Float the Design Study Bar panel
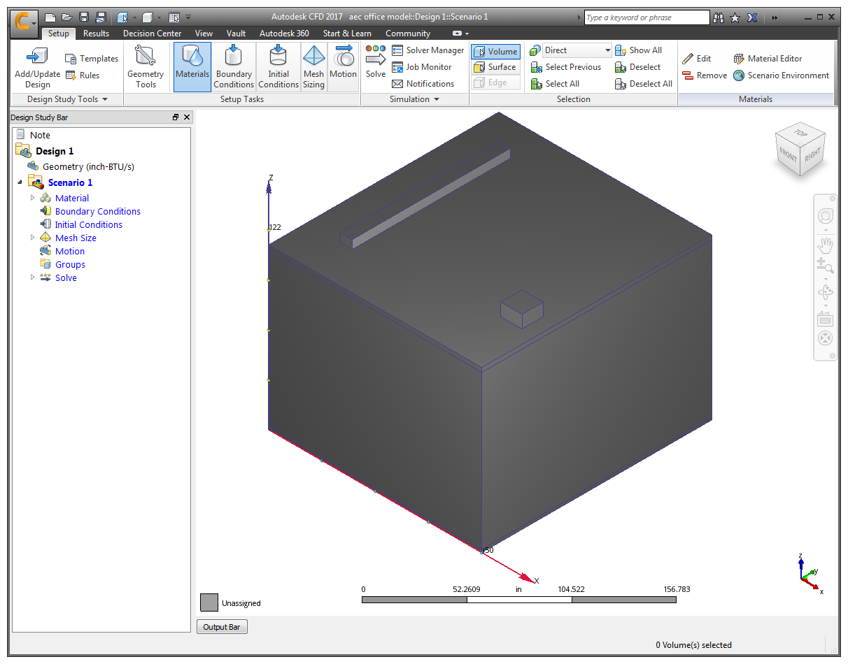 pyautogui.click(x=175, y=117)
